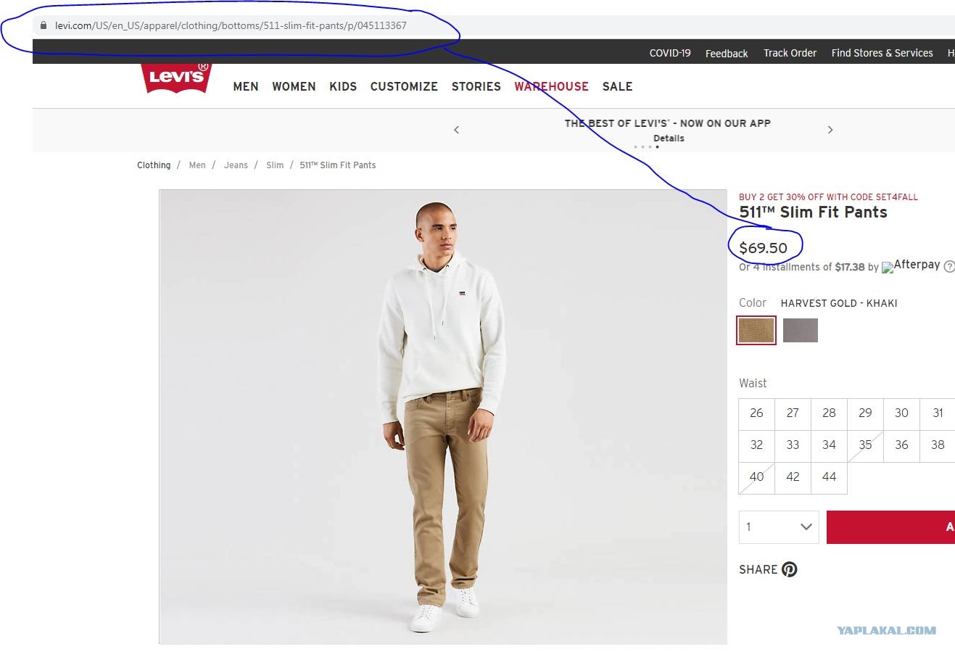This screenshot has height=652, width=955.
Task: Click the HARVEST GOLD - KHAKI color name
Action: (x=839, y=303)
